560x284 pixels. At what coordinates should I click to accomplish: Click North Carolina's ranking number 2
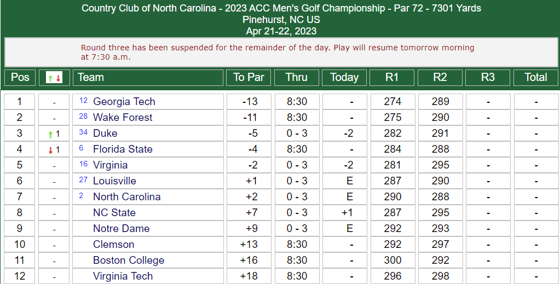click(81, 195)
